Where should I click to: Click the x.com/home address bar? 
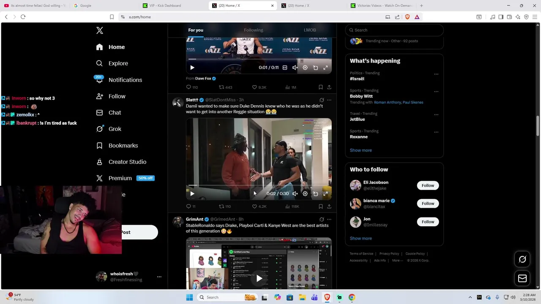tap(254, 17)
